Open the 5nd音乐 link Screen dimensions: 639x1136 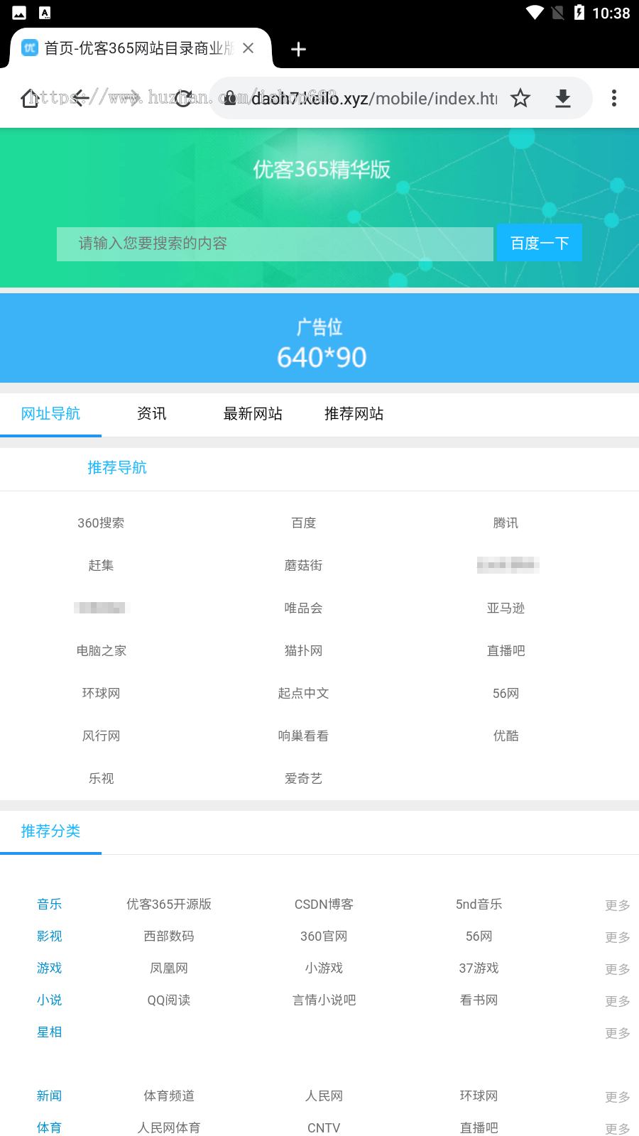pos(479,905)
